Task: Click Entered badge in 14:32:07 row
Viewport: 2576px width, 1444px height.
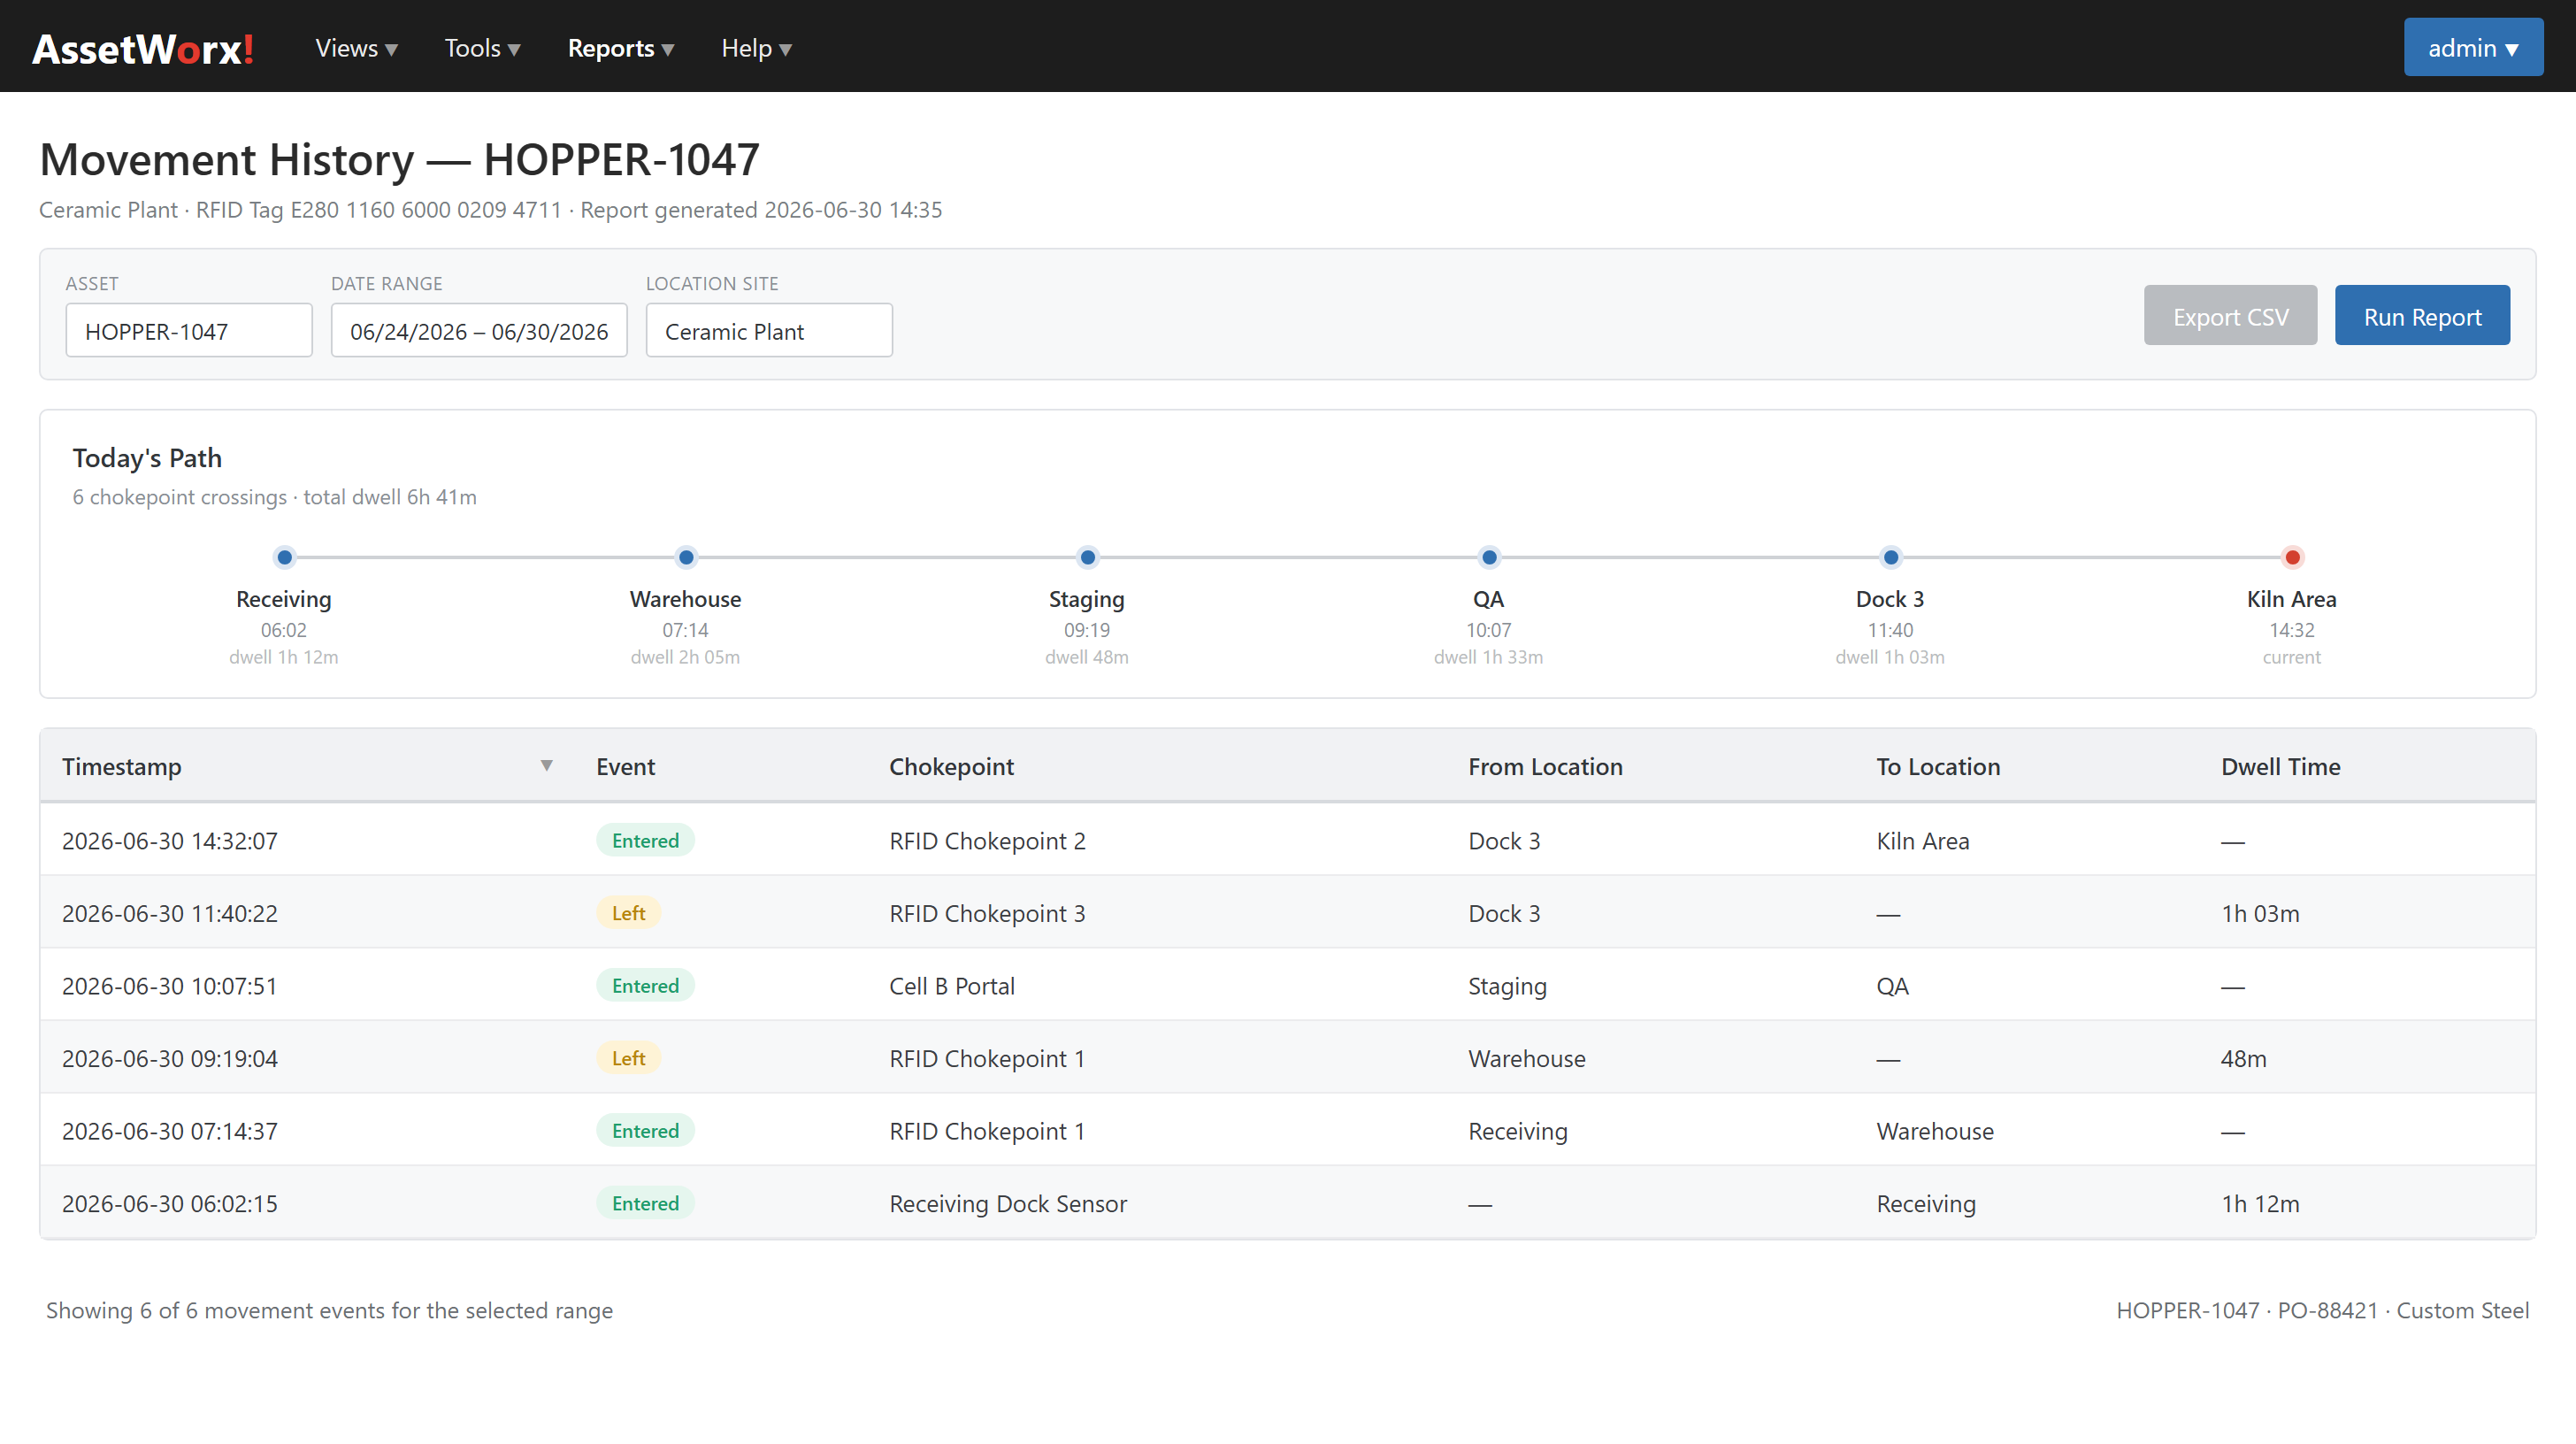Action: point(645,841)
